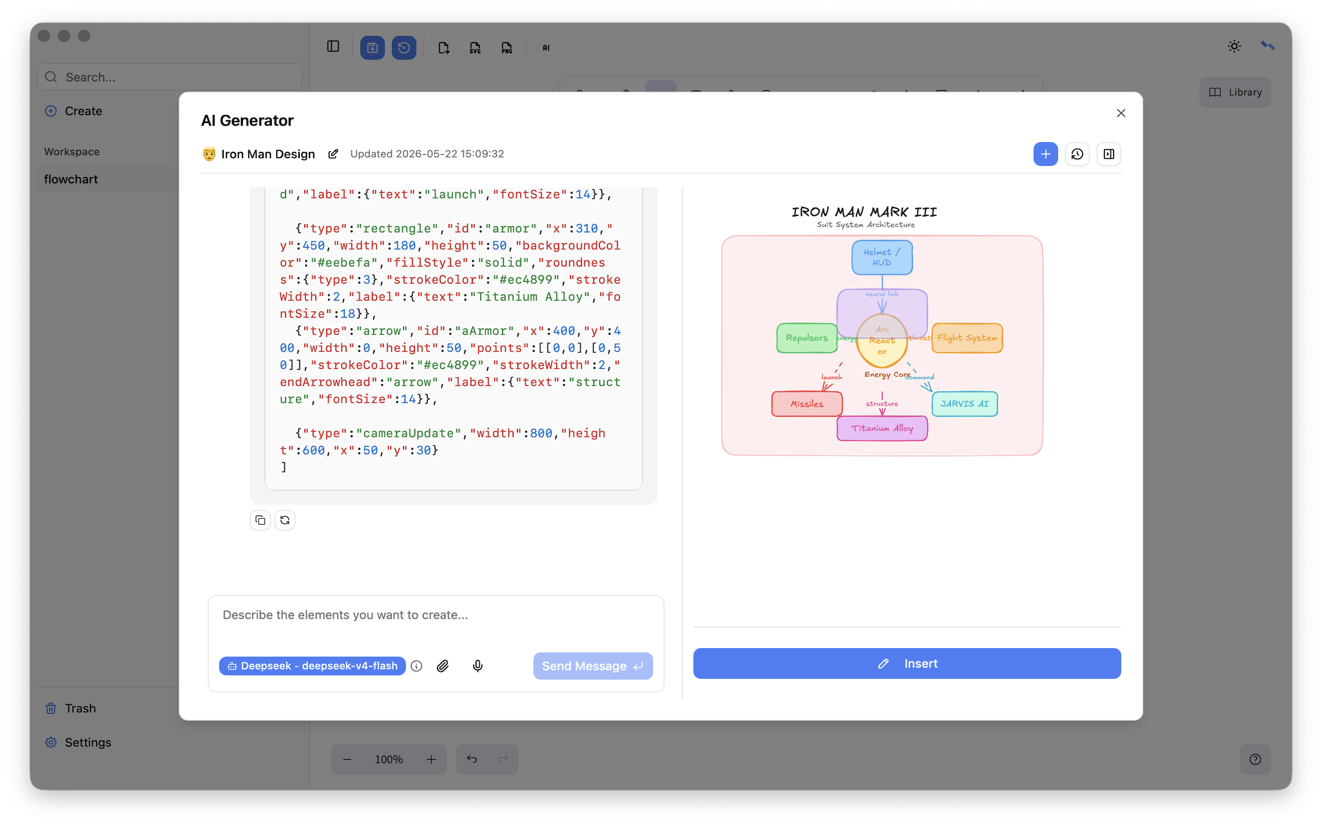Image resolution: width=1322 pixels, height=826 pixels.
Task: Focus the sidebar Search field
Action: (169, 77)
